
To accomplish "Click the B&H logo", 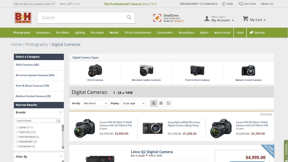I will (23, 18).
